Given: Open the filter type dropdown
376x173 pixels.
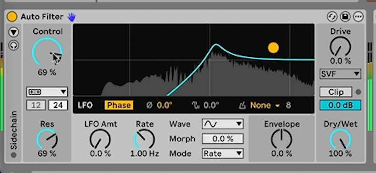Looking at the screenshot, I should (x=47, y=92).
